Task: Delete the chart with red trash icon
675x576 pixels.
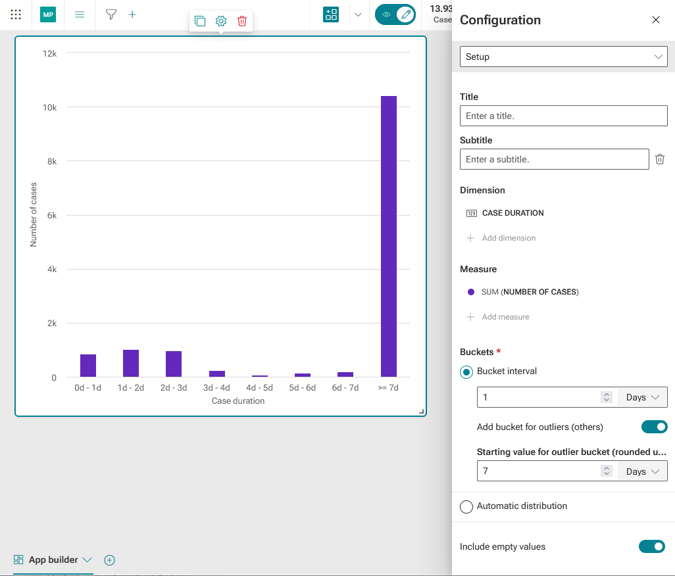Action: point(242,20)
